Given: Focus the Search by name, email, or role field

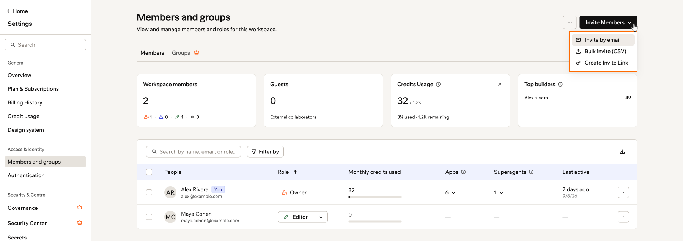Looking at the screenshot, I should coord(194,152).
